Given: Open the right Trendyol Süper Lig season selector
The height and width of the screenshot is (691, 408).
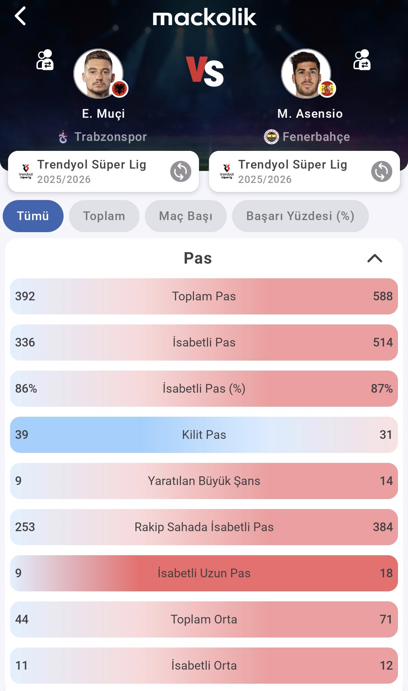Looking at the screenshot, I should pyautogui.click(x=293, y=171).
